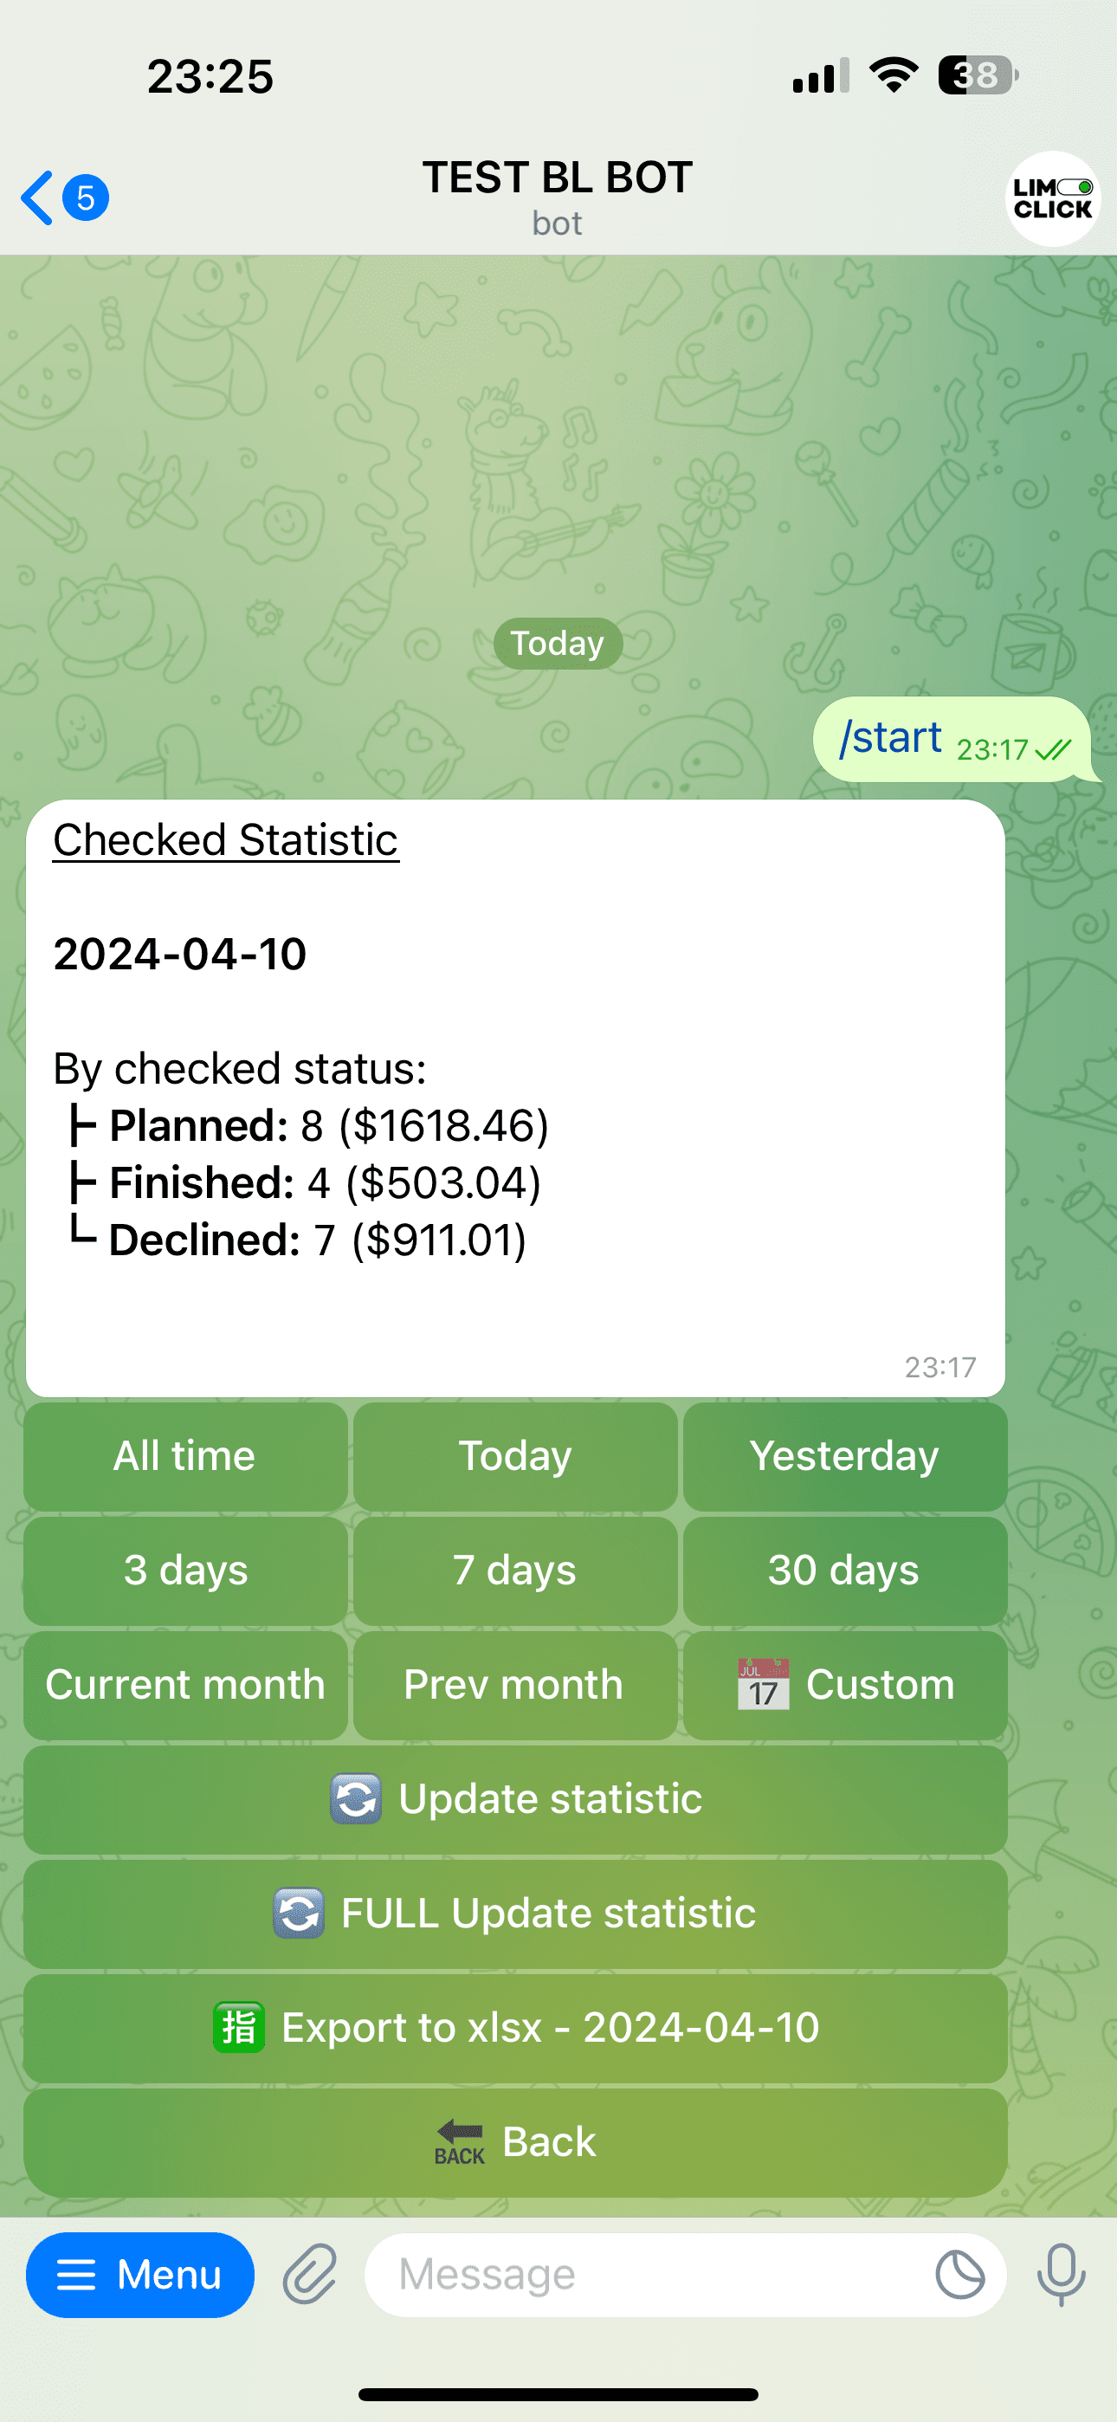The width and height of the screenshot is (1117, 2422).
Task: Select the All time period
Action: point(185,1456)
